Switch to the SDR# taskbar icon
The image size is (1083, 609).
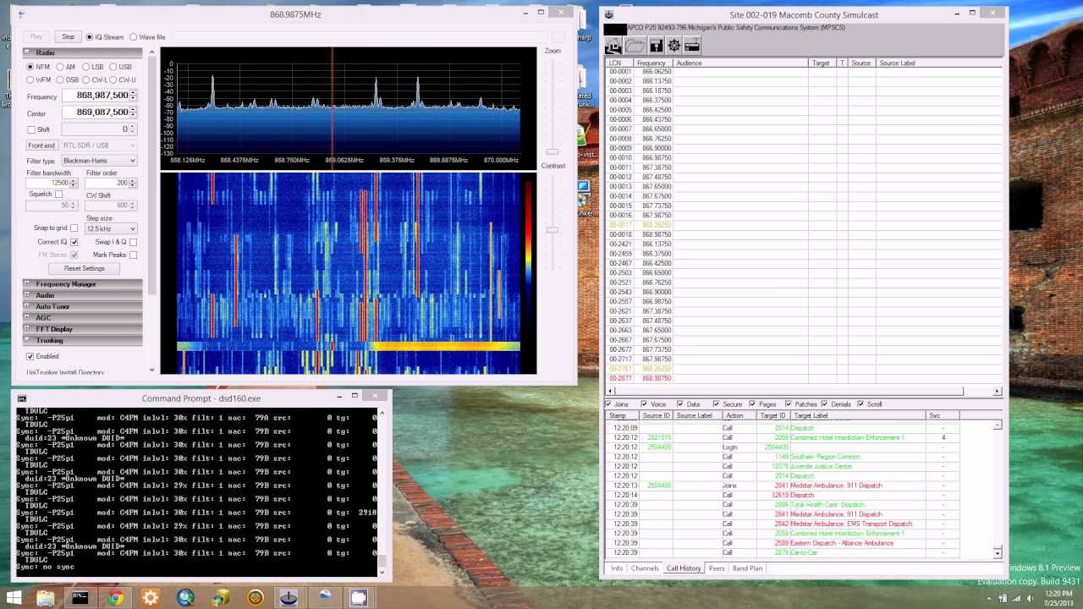click(x=325, y=598)
